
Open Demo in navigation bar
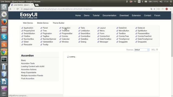coord(86,16)
